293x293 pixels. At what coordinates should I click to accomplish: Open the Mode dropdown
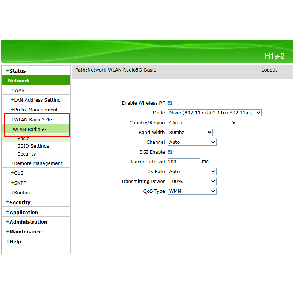(214, 113)
